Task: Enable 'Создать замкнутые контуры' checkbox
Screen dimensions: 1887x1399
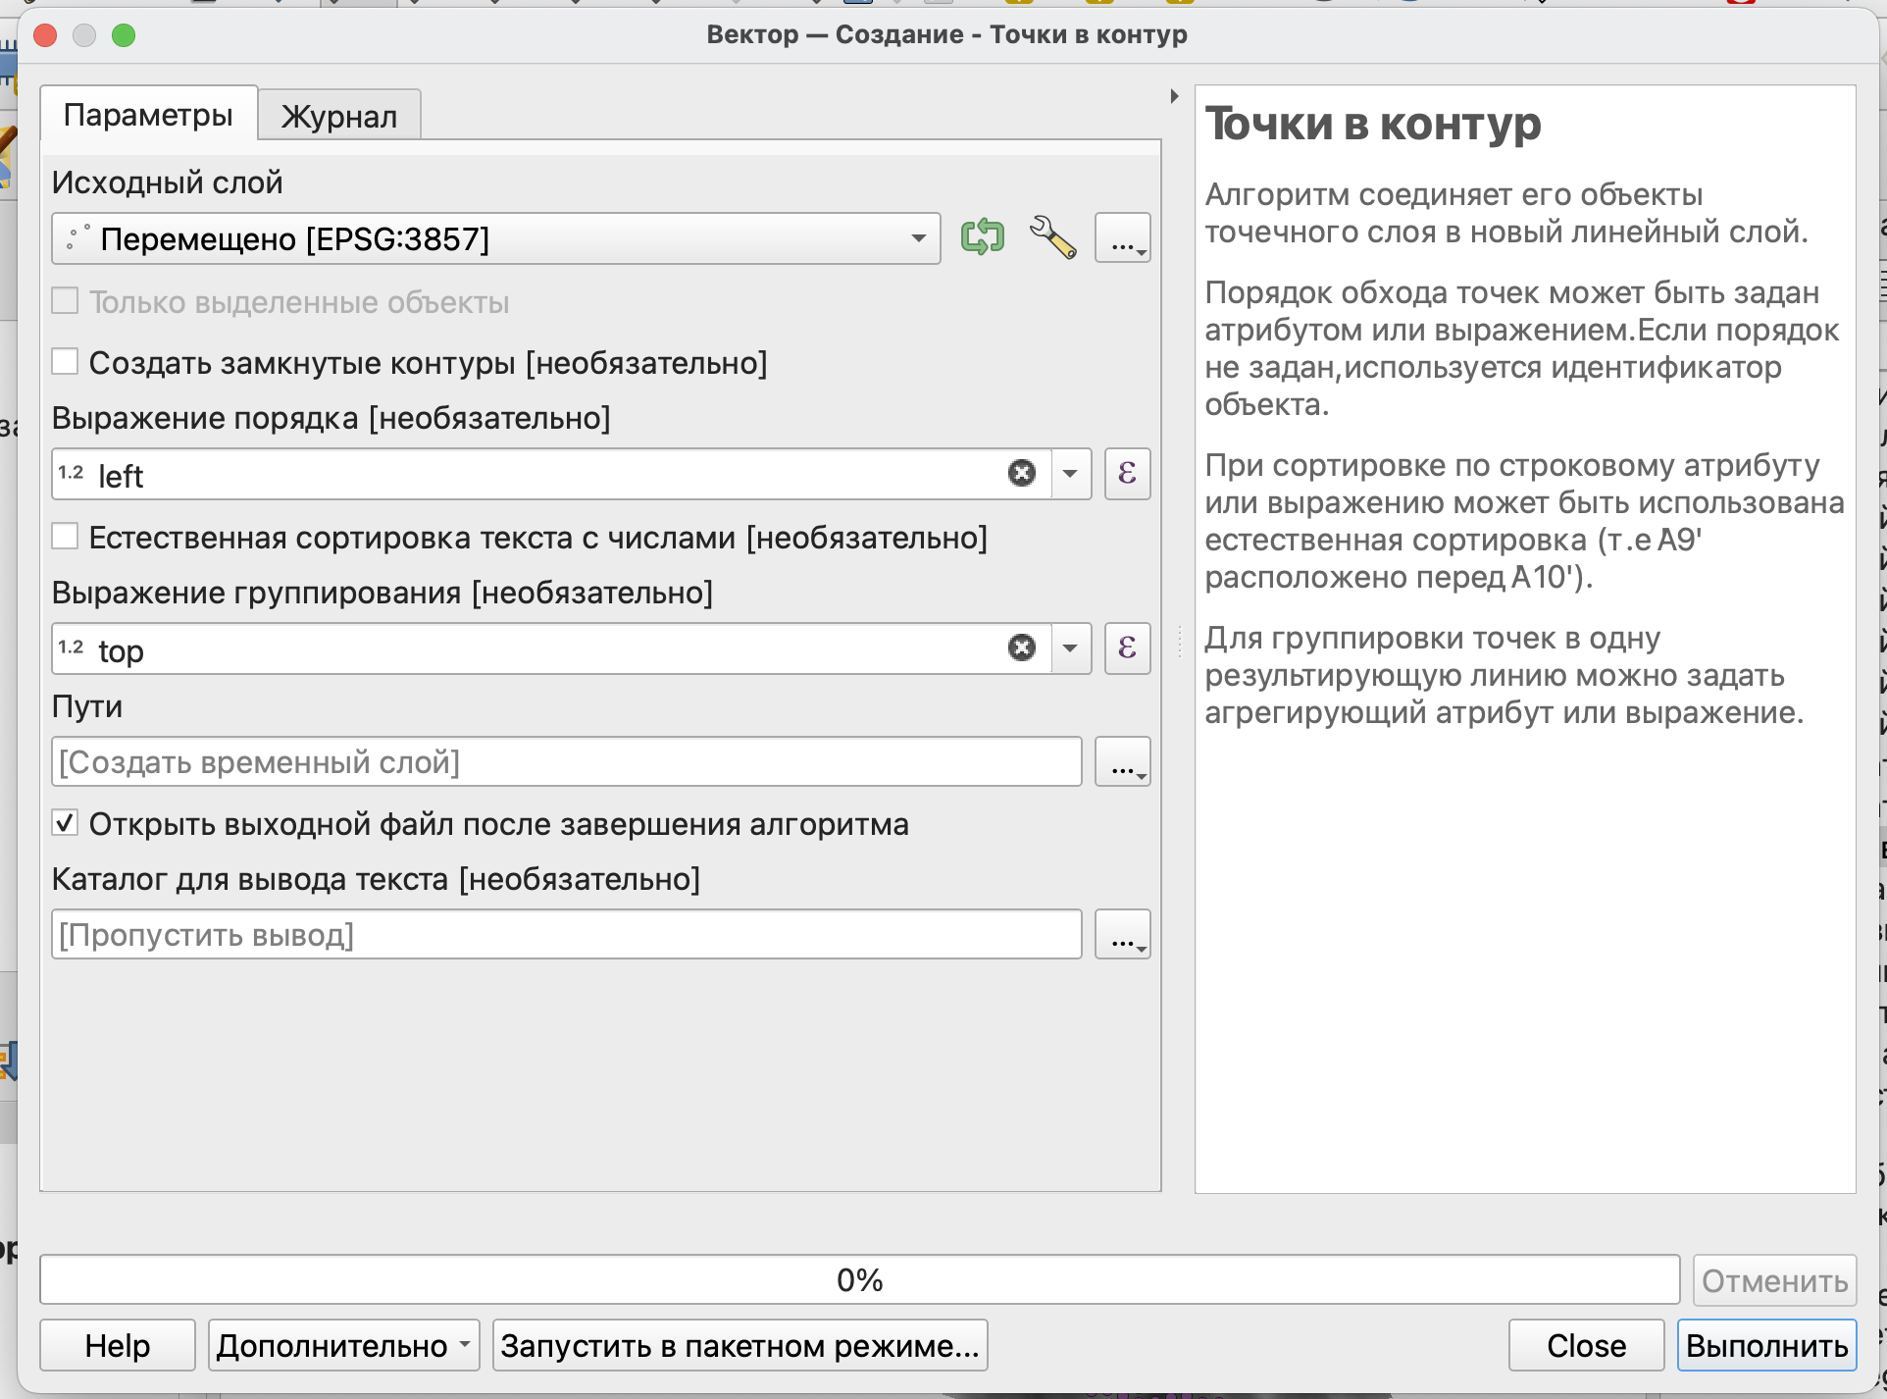Action: pos(66,362)
